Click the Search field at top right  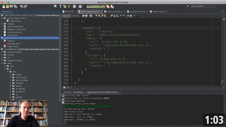point(203,6)
